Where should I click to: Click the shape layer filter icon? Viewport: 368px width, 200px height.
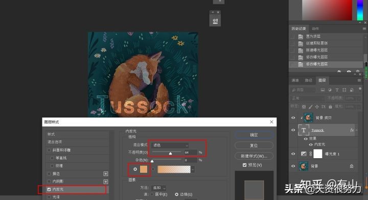click(x=344, y=90)
